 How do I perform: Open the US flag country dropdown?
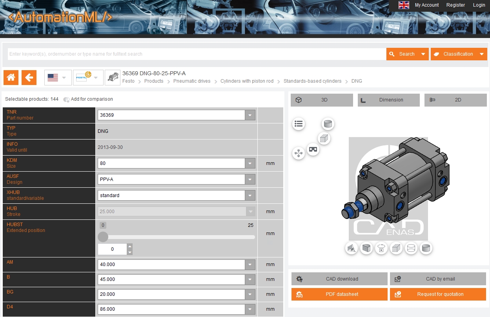coord(58,78)
